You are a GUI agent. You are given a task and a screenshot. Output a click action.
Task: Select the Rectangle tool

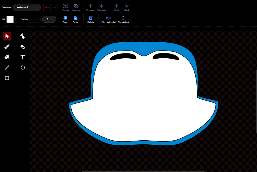coord(7,78)
